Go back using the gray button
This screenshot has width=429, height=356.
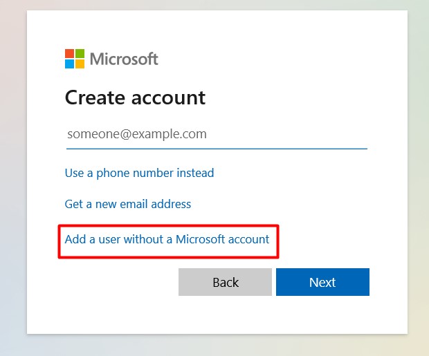pyautogui.click(x=225, y=282)
